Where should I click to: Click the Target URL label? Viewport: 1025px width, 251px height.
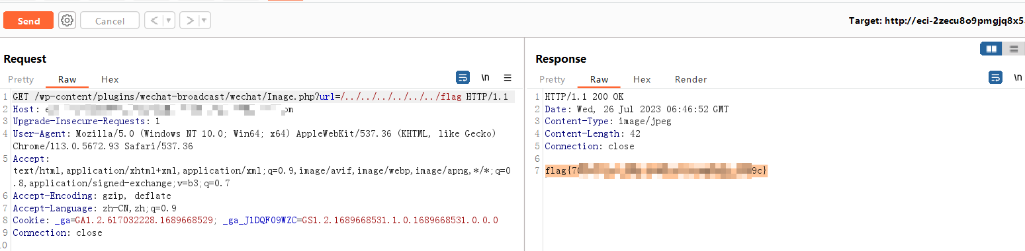[x=936, y=21]
